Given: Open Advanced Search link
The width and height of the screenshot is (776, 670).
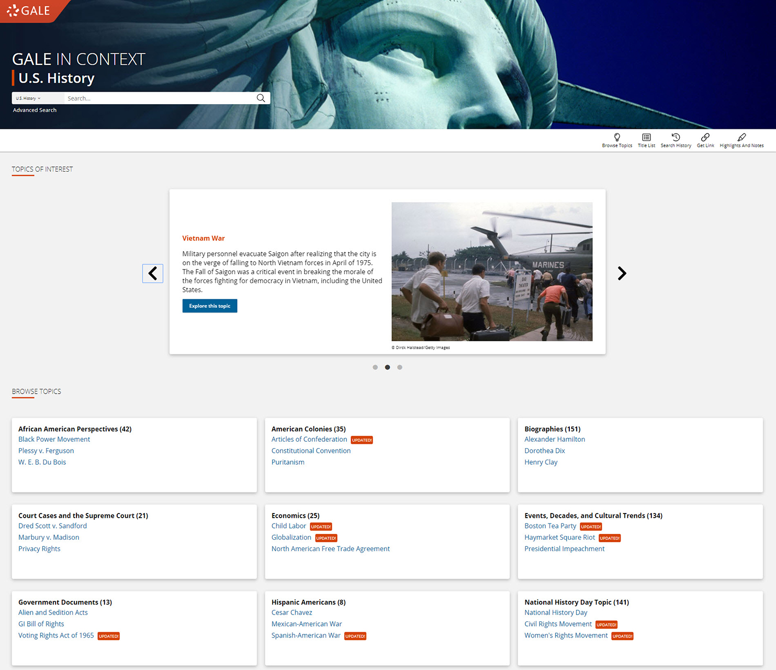Looking at the screenshot, I should 35,110.
